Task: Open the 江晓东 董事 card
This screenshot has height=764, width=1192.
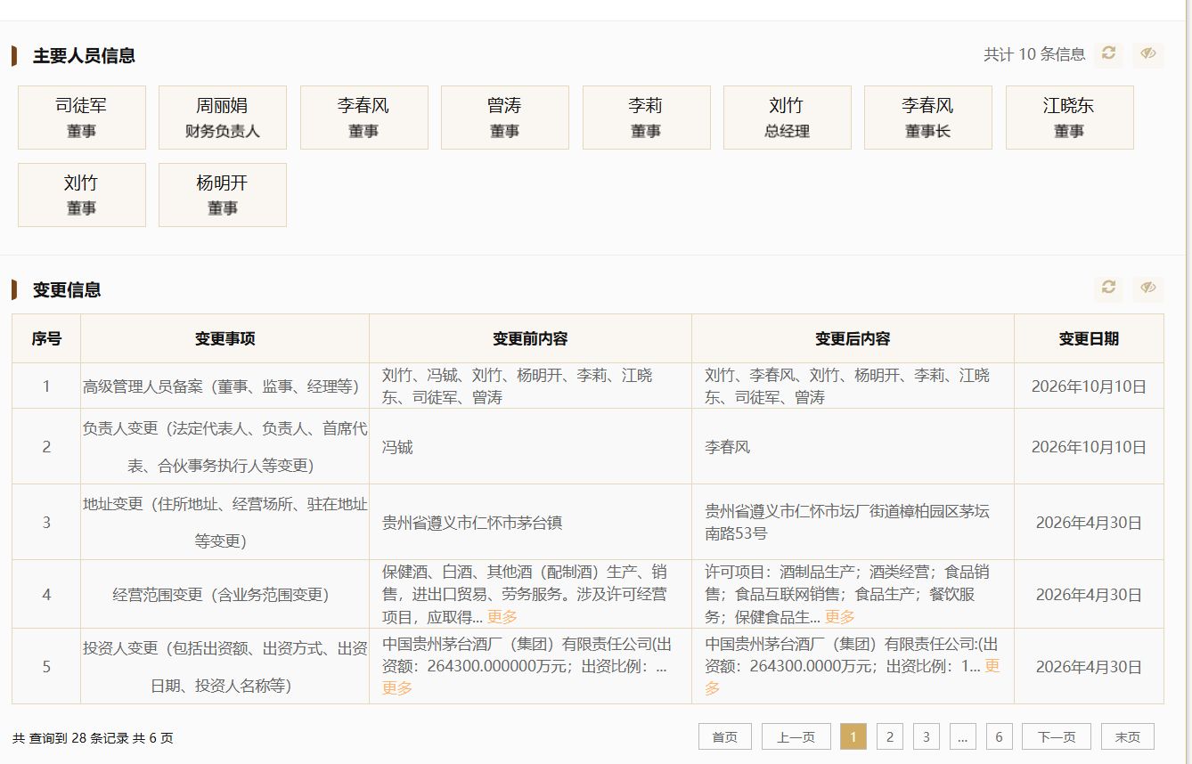Action: (1070, 118)
